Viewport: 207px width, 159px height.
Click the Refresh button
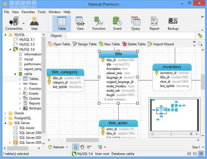(x=56, y=147)
